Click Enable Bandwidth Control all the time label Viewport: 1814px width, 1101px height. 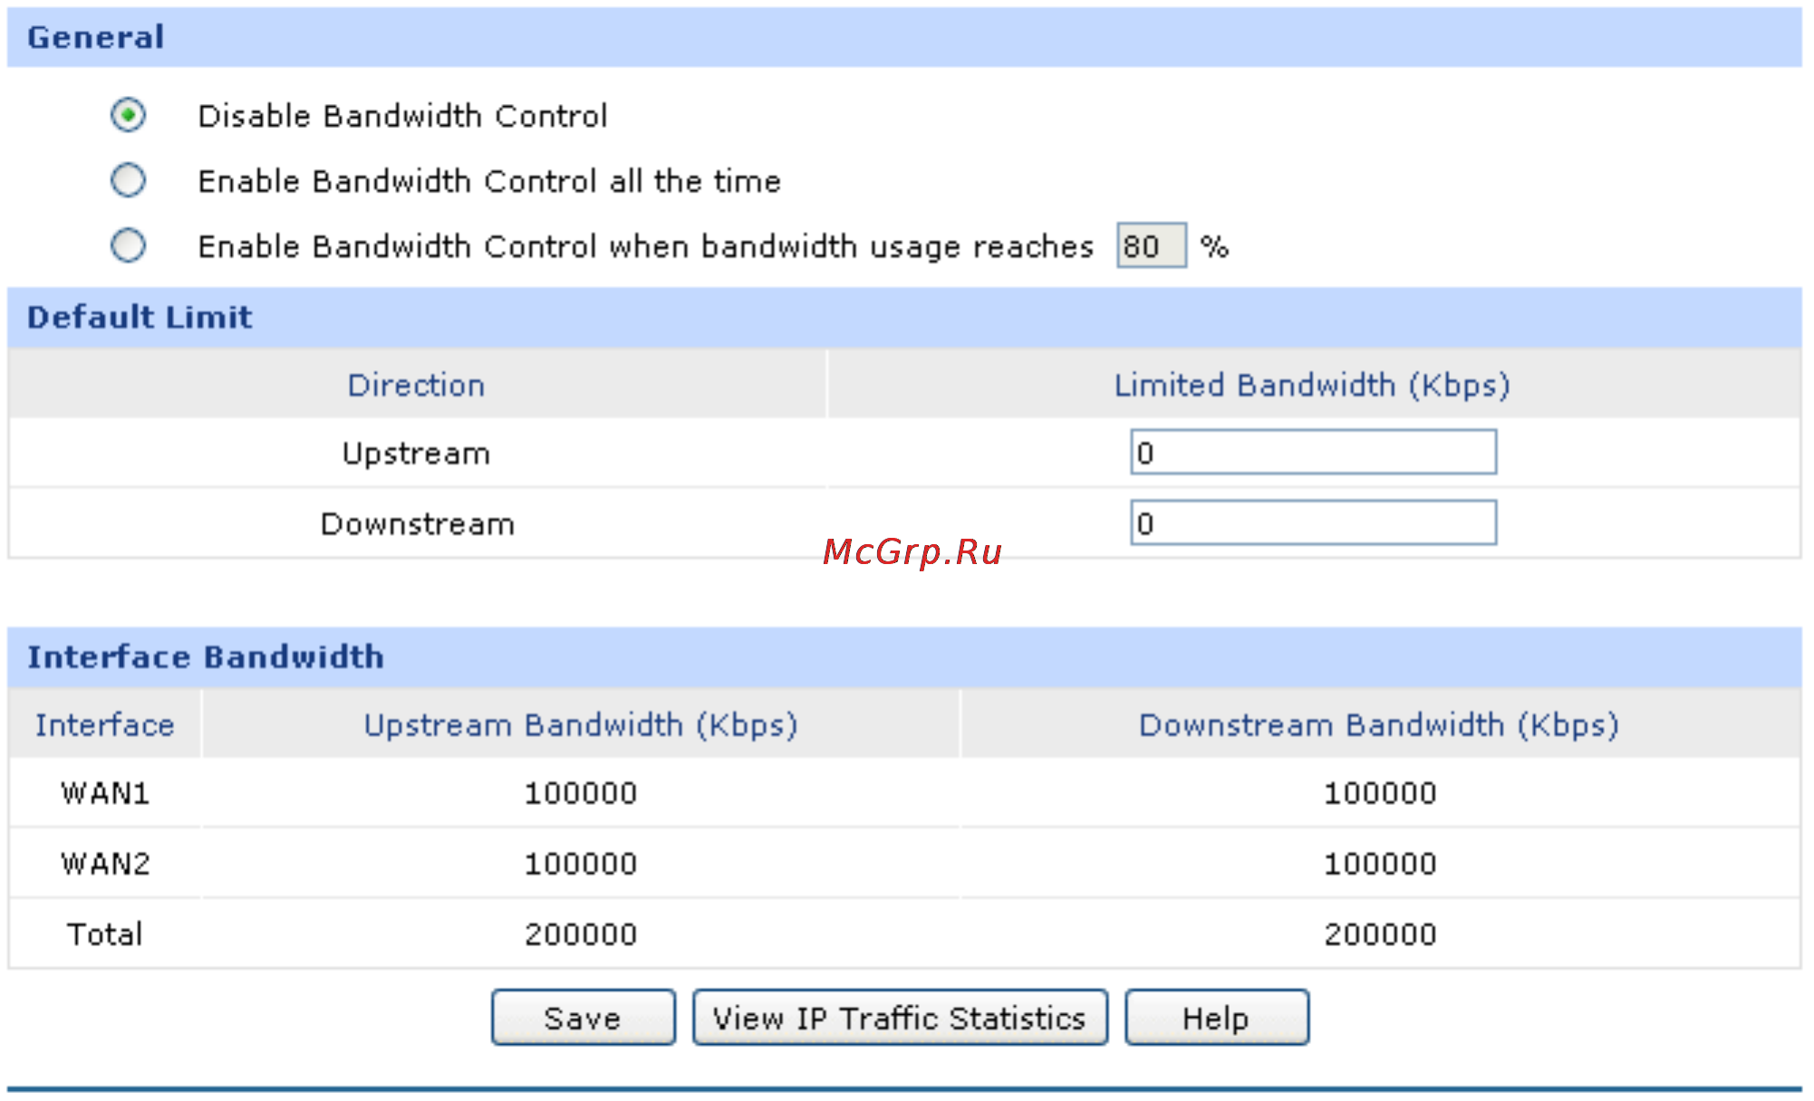click(489, 181)
